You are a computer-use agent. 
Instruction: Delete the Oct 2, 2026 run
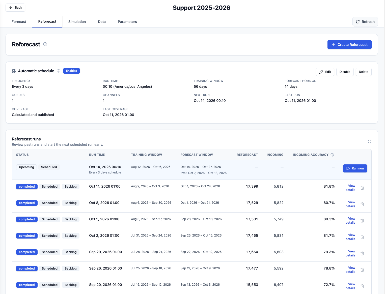[x=362, y=237]
